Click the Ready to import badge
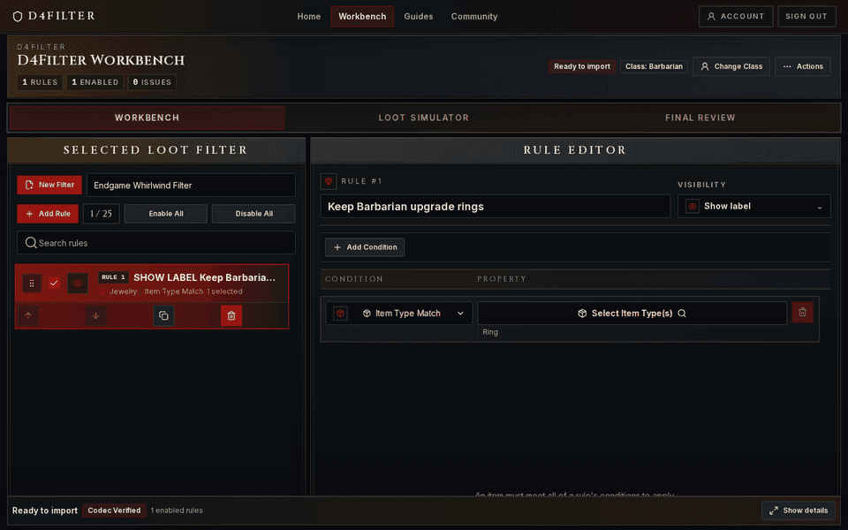 pos(582,66)
